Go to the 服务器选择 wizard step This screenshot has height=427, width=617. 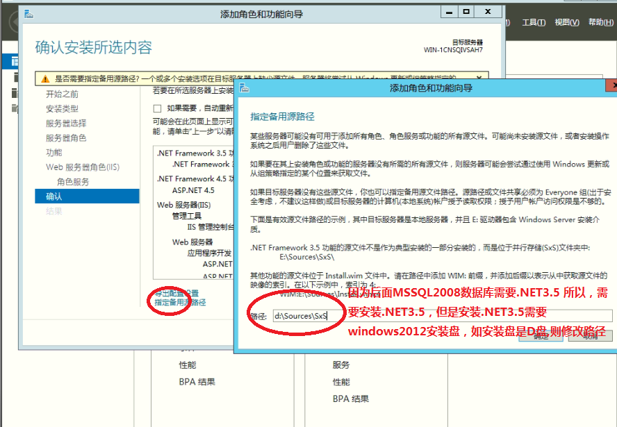[66, 123]
